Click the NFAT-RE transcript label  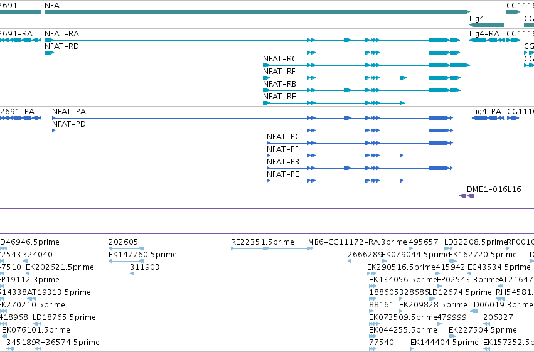(280, 97)
